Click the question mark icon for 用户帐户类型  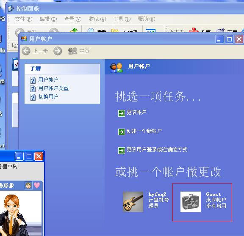coord(33,89)
